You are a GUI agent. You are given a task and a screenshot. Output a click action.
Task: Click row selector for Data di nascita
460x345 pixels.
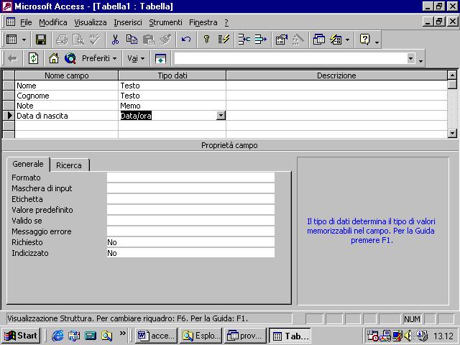(x=9, y=116)
